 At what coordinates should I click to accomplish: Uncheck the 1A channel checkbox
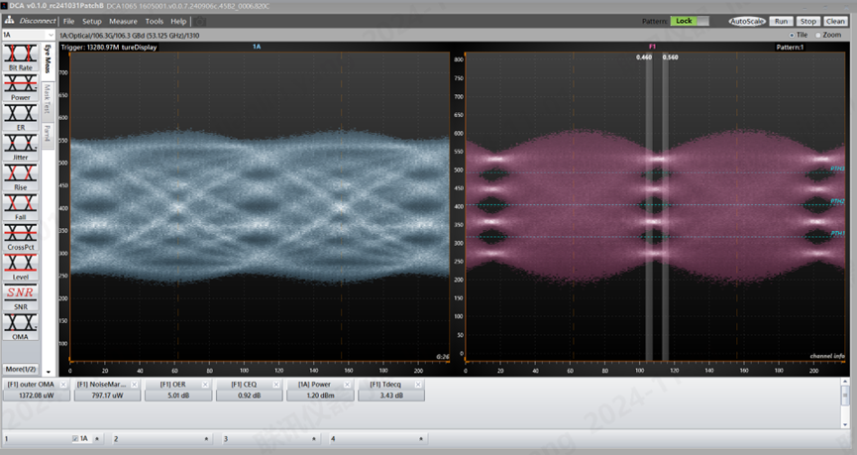coord(75,437)
